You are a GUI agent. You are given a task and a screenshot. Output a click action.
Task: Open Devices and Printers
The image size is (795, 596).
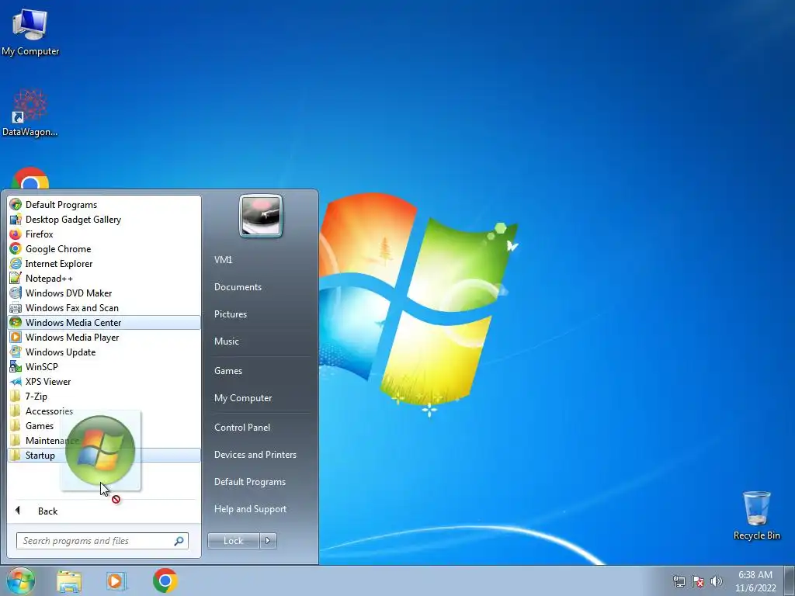(255, 455)
